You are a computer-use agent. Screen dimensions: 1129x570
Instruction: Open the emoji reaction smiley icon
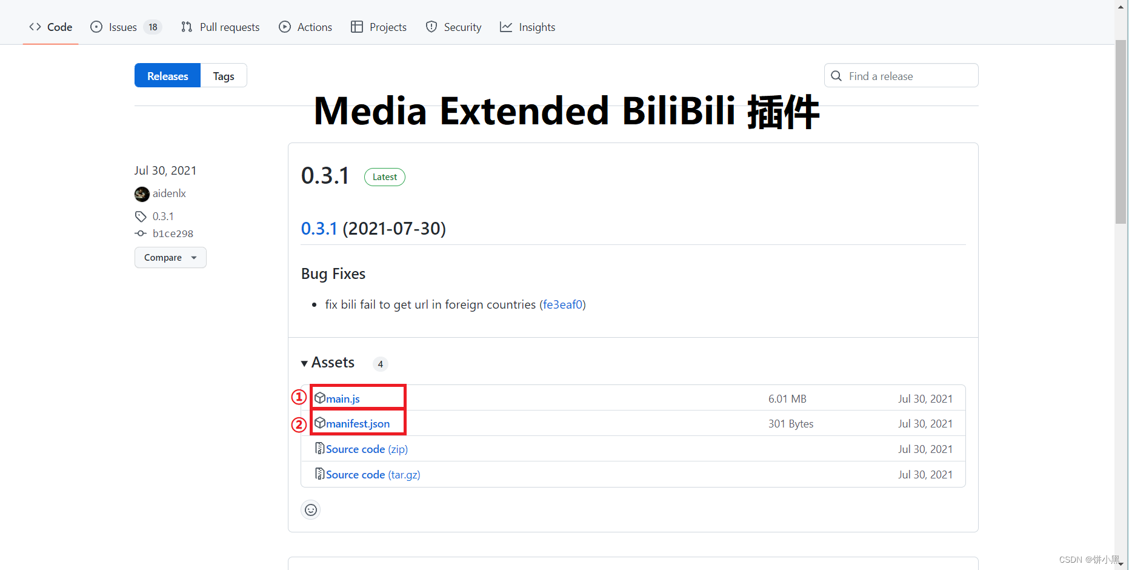311,510
